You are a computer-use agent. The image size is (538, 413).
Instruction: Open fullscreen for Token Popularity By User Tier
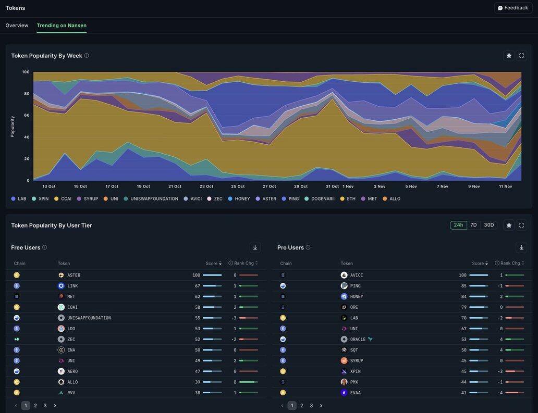pos(521,226)
